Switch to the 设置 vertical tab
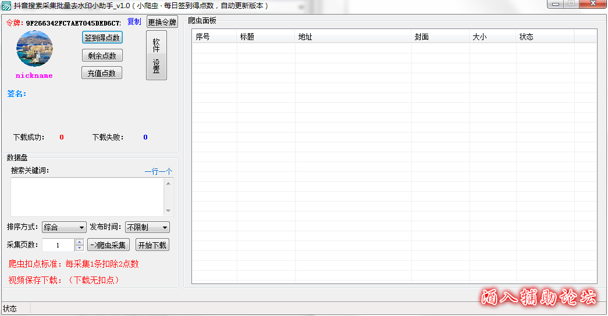Image resolution: width=608 pixels, height=316 pixels. [x=156, y=66]
